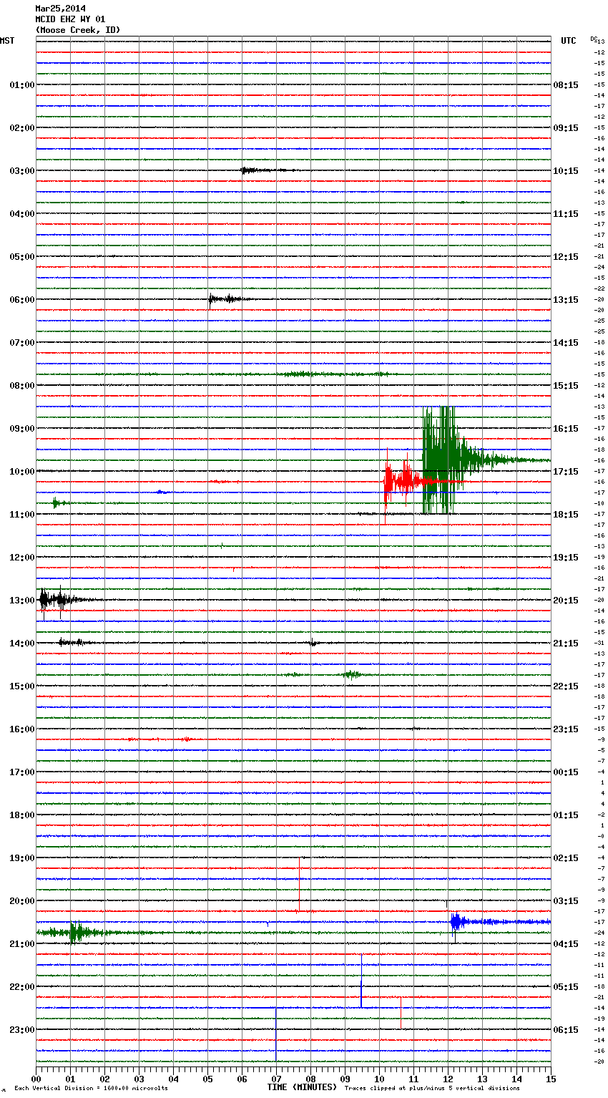
Task: Click minute tick label 00
Action: [x=36, y=1079]
